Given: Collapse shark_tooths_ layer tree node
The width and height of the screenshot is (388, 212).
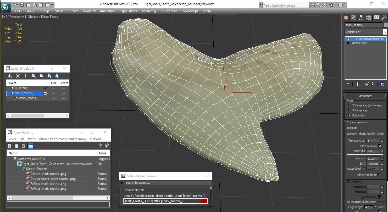Looking at the screenshot, I should (8, 93).
